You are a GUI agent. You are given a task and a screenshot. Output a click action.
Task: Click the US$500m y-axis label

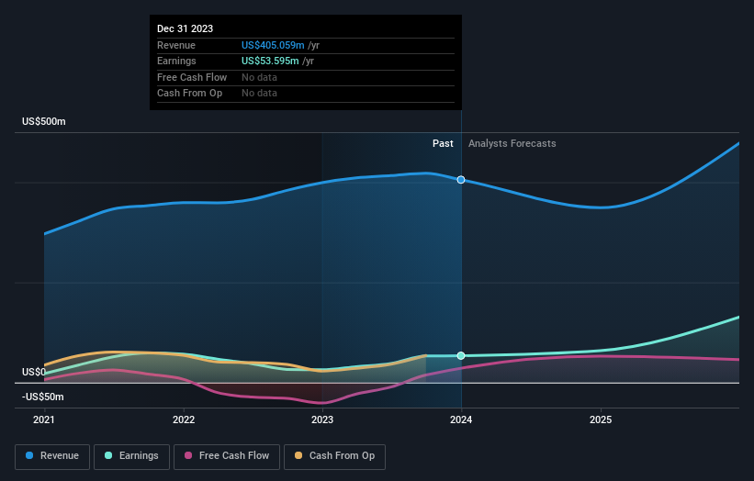[x=44, y=121]
